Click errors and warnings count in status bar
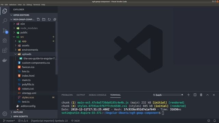The height and width of the screenshot is (123, 219). point(23,121)
